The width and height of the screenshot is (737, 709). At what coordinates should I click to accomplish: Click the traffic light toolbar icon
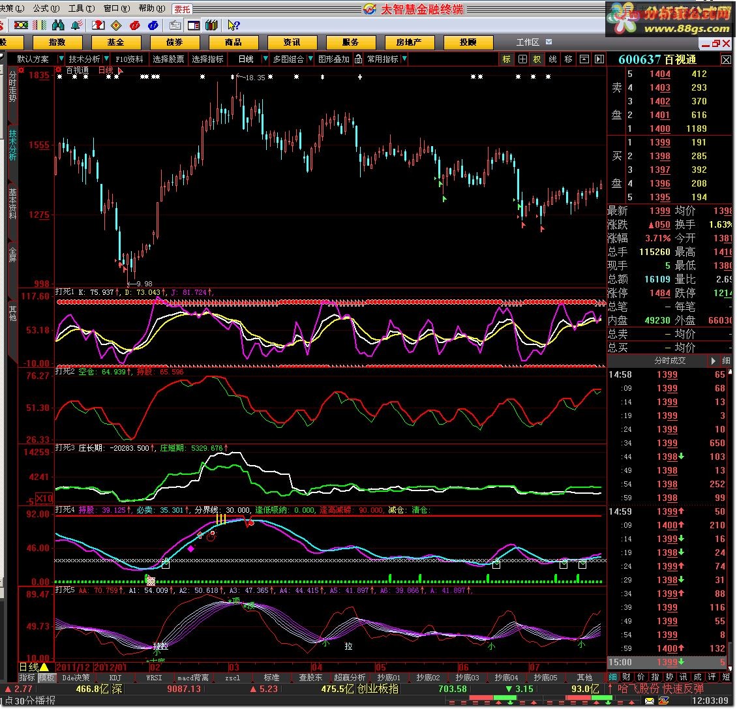click(20, 25)
